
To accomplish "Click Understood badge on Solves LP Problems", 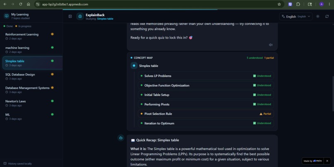I will coord(262,76).
